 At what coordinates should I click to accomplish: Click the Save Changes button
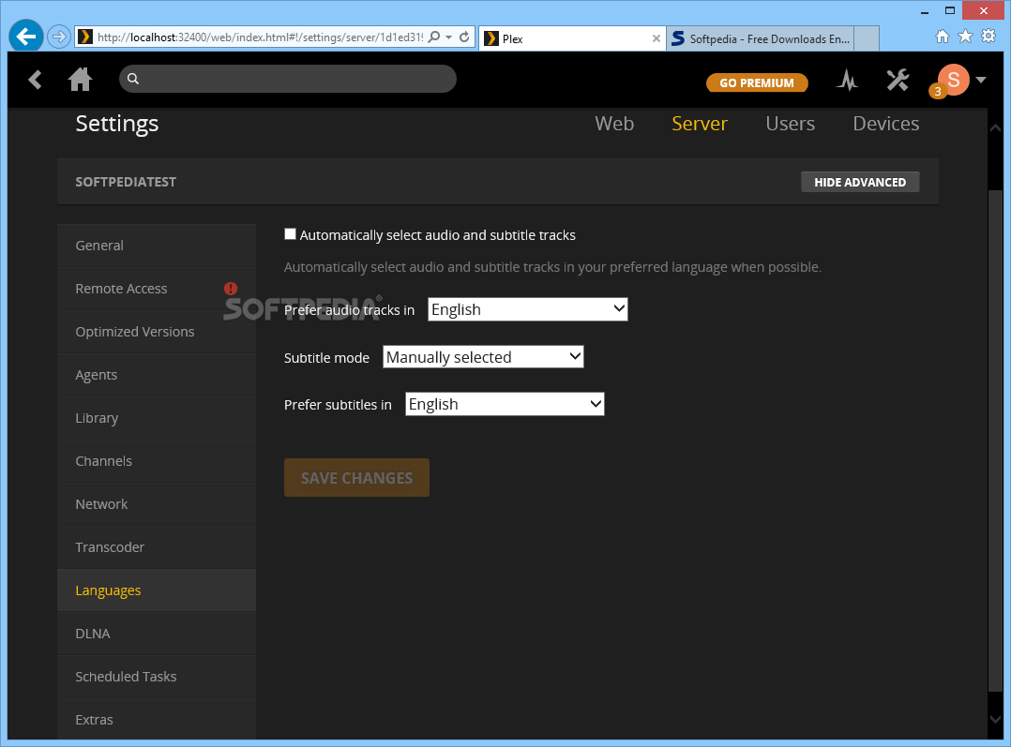coord(356,478)
